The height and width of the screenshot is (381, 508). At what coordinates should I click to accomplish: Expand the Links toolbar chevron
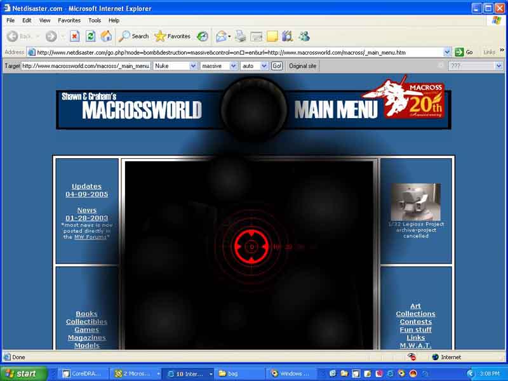click(502, 50)
